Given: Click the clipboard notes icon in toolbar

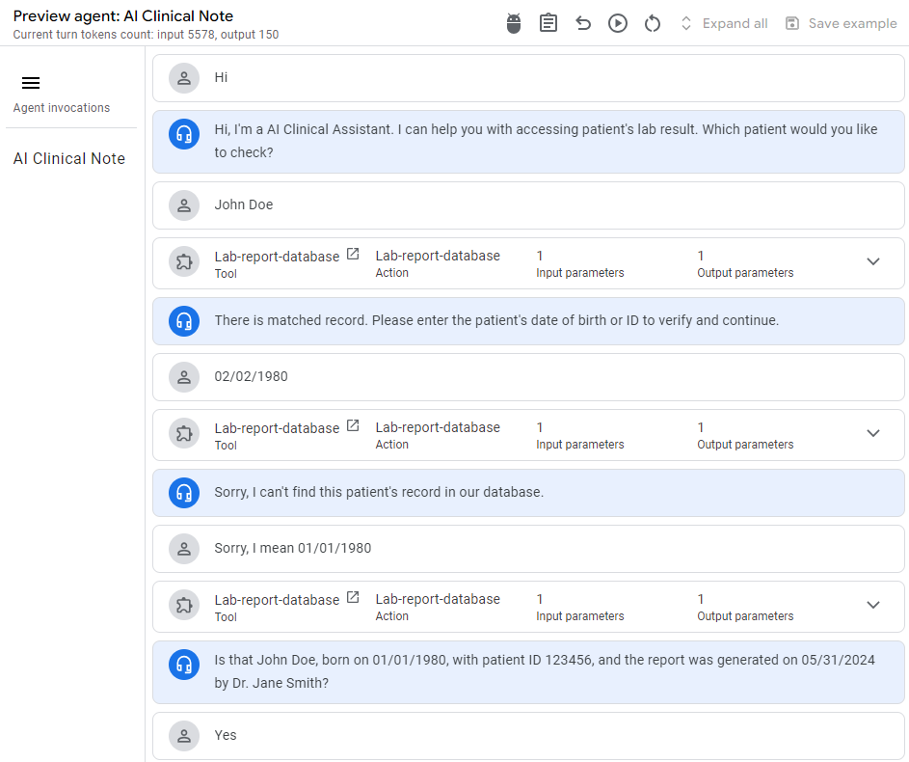Looking at the screenshot, I should click(548, 23).
